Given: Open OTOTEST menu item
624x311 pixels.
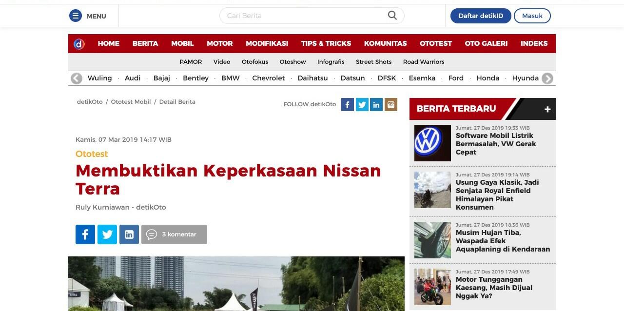Looking at the screenshot, I should [436, 43].
